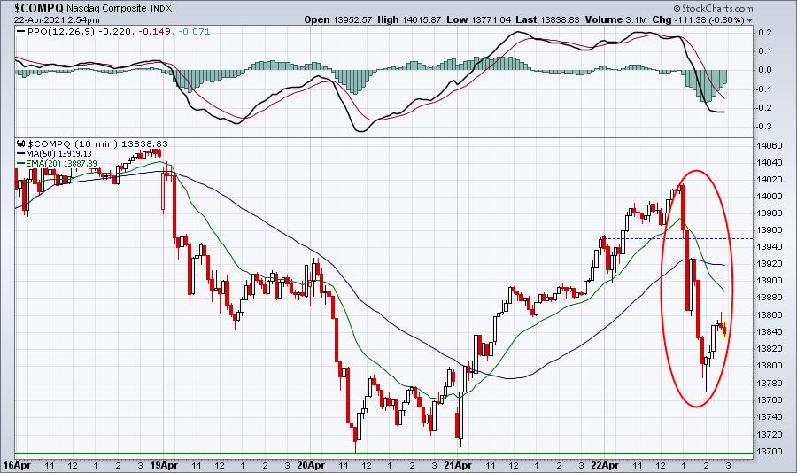Select the EMA(20) 13887.39 legend label
797x473 pixels.
(61, 163)
